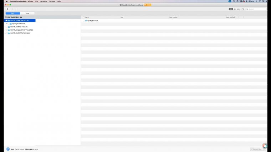Image resolution: width=271 pixels, height=152 pixels.
Task: Check the UNTITLED(FAT/FAT32)(368) box
Action: coord(7,33)
